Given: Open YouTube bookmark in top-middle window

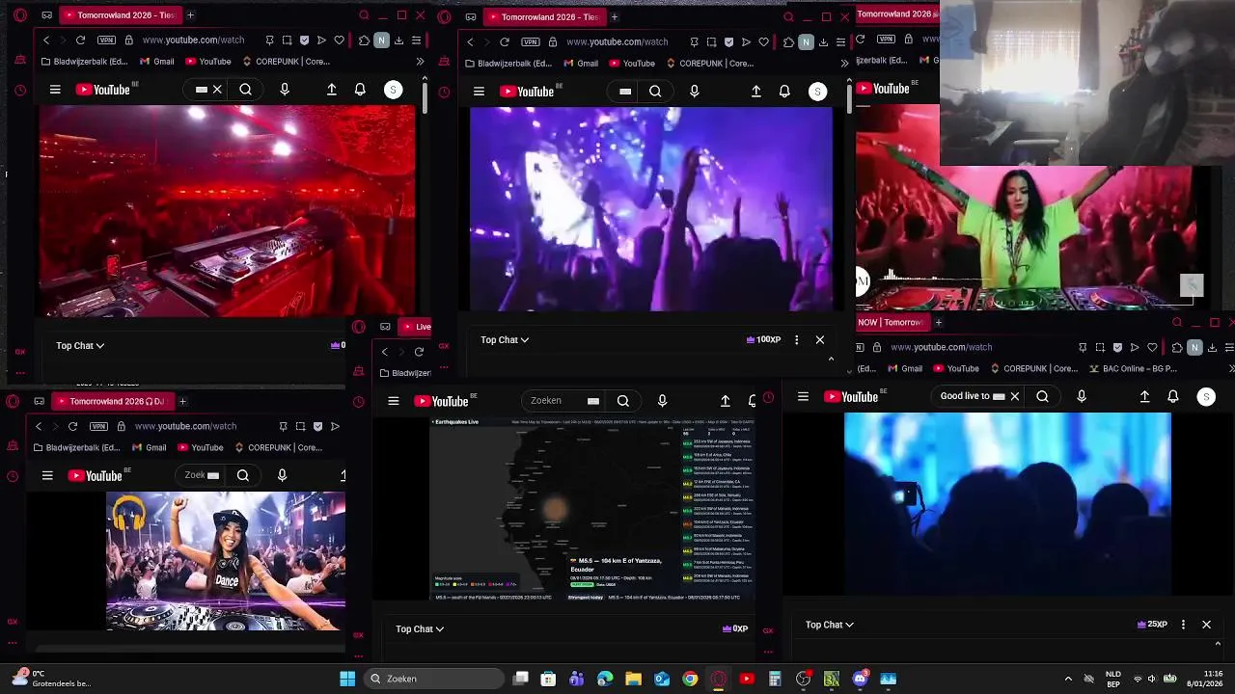Looking at the screenshot, I should click(631, 64).
